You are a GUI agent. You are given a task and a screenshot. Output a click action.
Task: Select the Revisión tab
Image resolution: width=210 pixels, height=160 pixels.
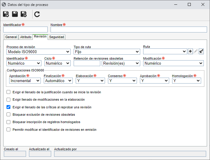[x=40, y=37]
